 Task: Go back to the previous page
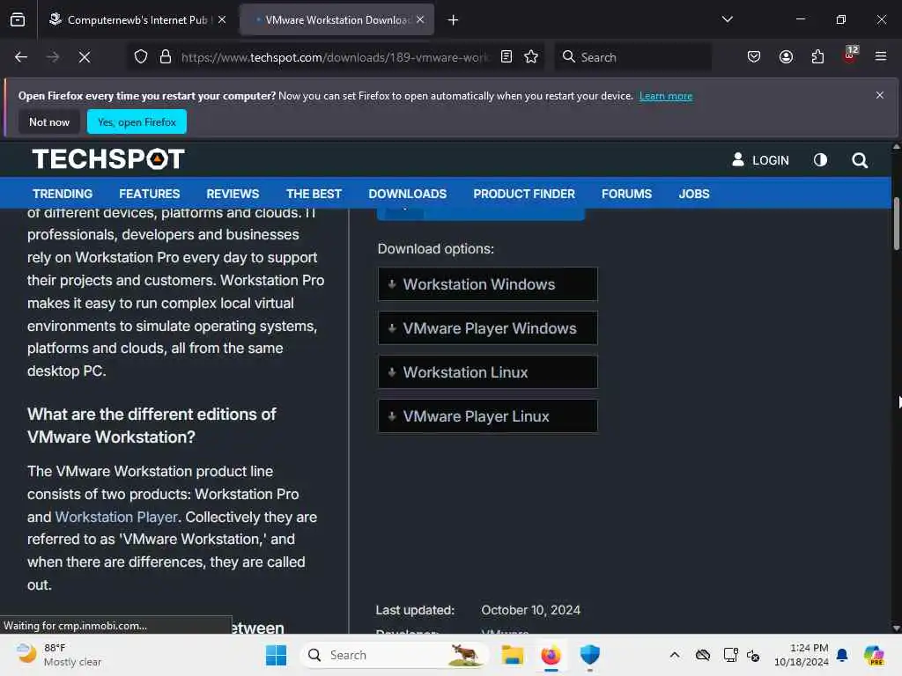[x=21, y=57]
